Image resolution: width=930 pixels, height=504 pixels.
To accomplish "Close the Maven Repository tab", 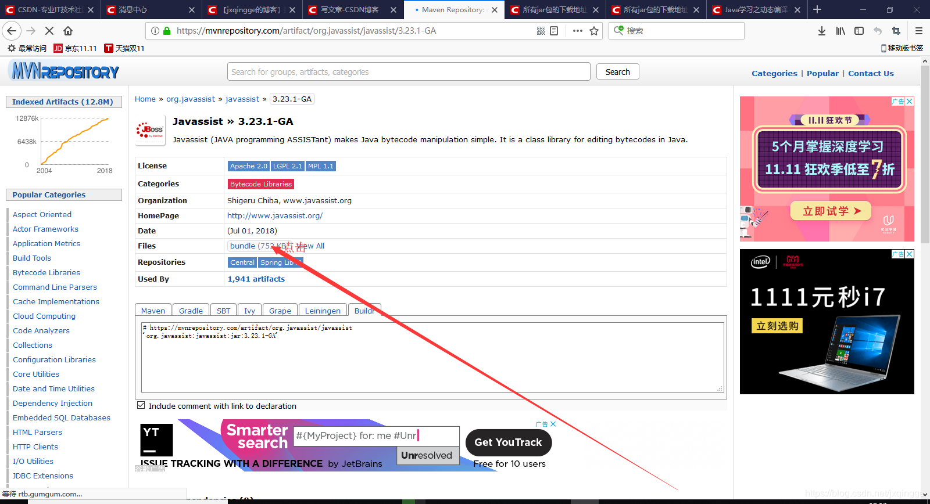I will [495, 10].
